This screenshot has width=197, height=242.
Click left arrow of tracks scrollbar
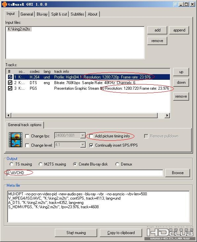[9, 115]
